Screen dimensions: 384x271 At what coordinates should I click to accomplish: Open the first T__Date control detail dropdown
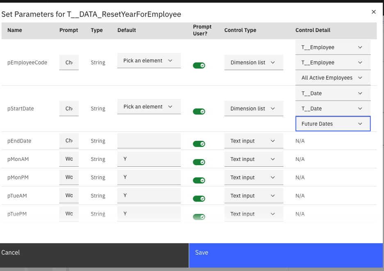[333, 93]
